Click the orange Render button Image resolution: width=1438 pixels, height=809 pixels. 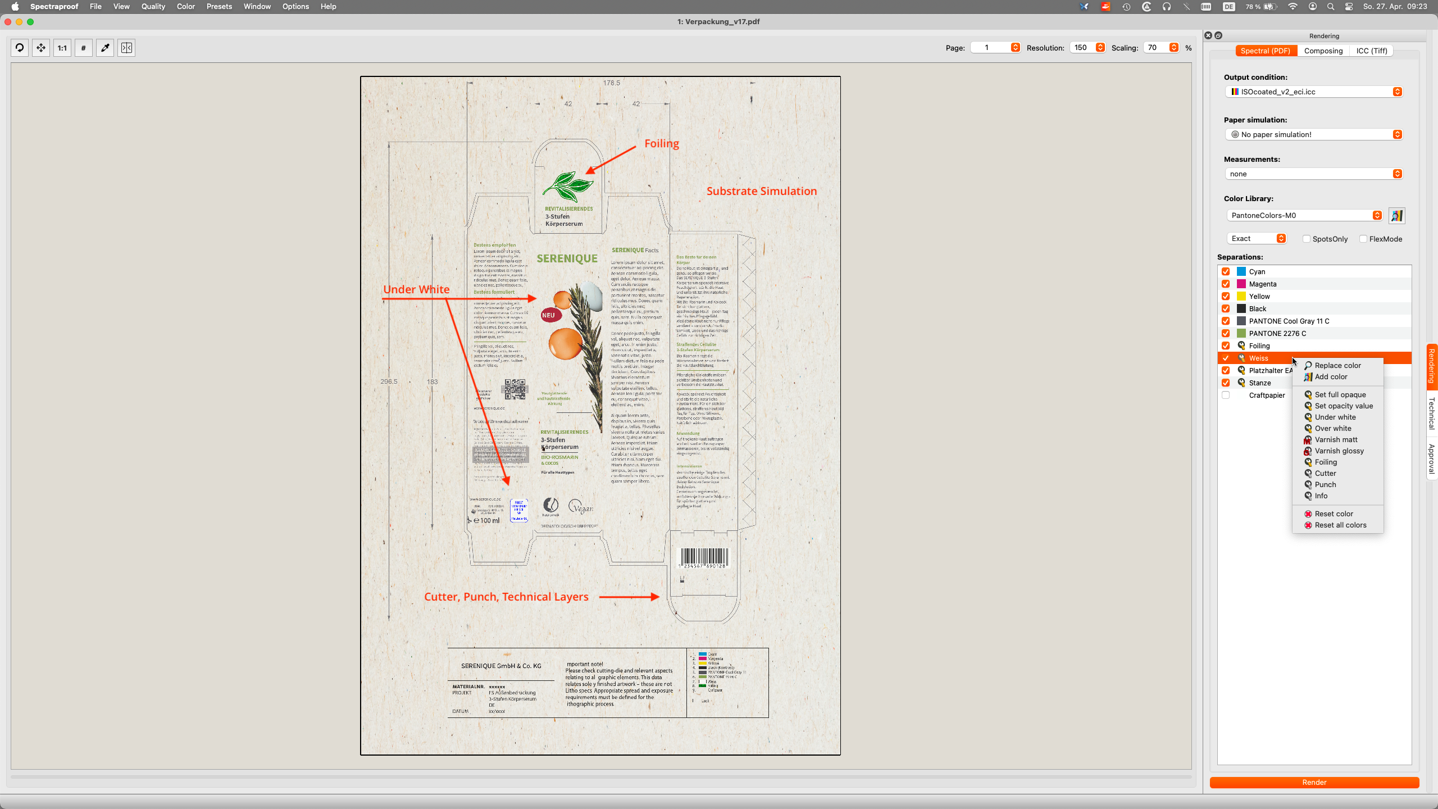coord(1314,782)
